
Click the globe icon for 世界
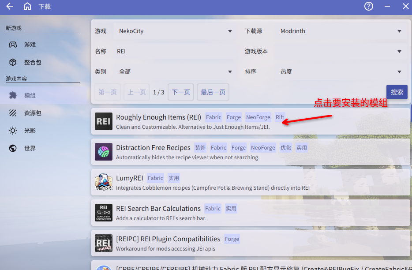[13, 148]
